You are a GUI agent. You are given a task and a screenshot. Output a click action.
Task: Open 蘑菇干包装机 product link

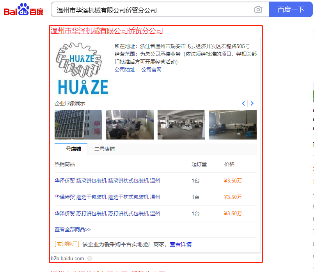click(107, 197)
